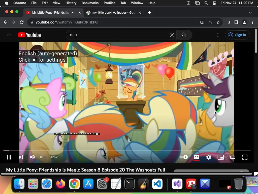Open the Profiles menu
Image resolution: width=258 pixels, height=194 pixels.
click(109, 3)
